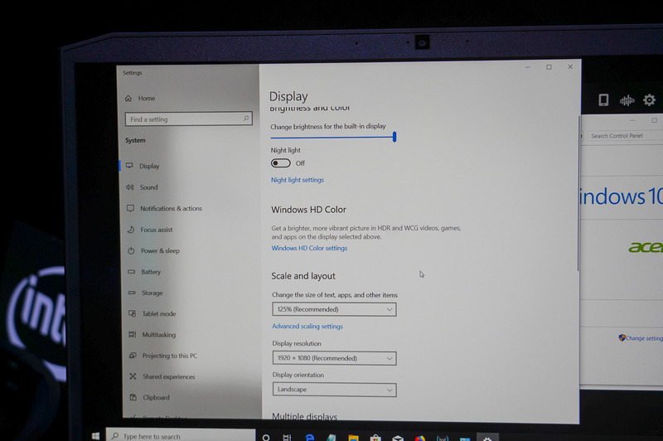The height and width of the screenshot is (441, 663).
Task: Click the Display resolution label
Action: [297, 343]
